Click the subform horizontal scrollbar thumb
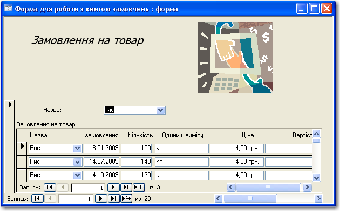Image resolution: width=340 pixels, height=211 pixels. [x=268, y=187]
